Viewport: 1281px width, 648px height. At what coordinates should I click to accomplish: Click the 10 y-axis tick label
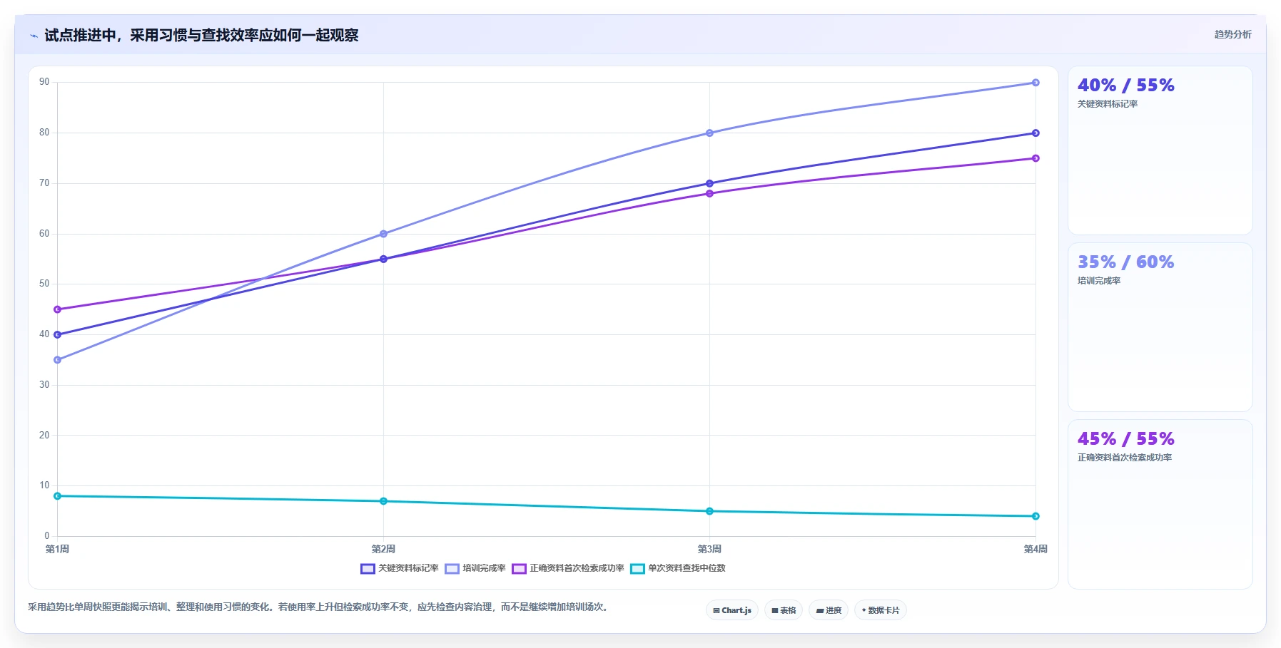pos(44,485)
